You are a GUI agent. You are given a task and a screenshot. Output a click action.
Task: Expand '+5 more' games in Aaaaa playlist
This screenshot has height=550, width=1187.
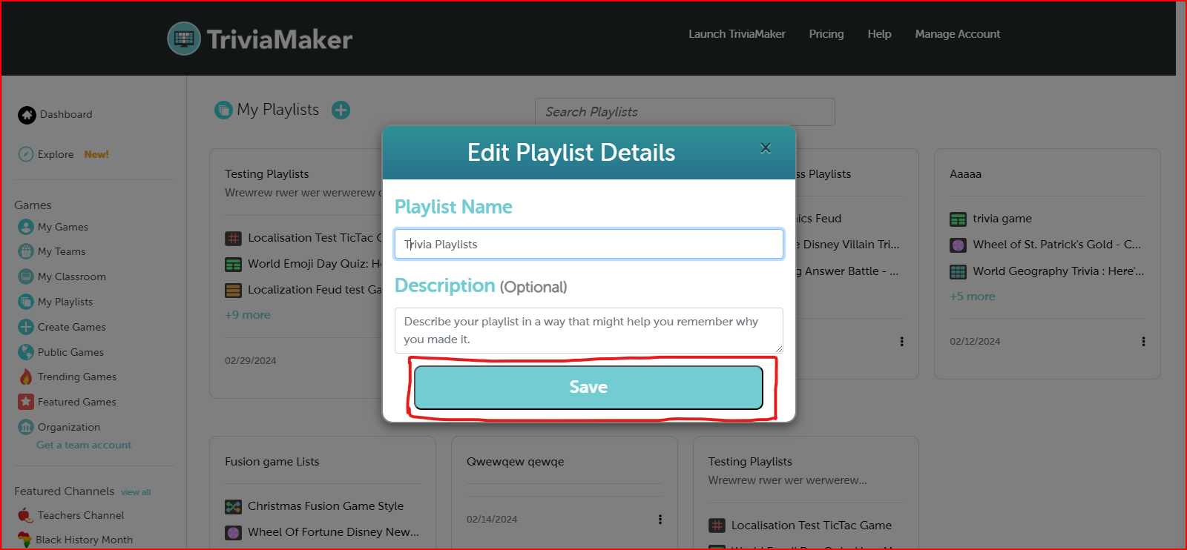point(972,296)
